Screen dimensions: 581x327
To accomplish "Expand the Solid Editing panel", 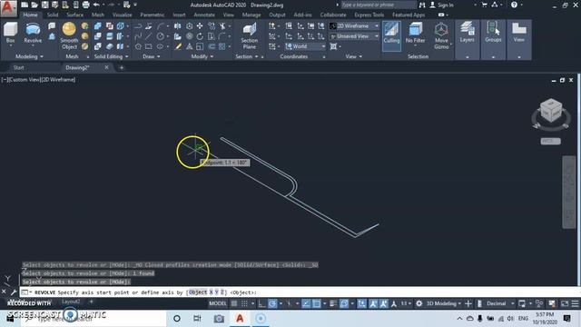I will point(111,56).
